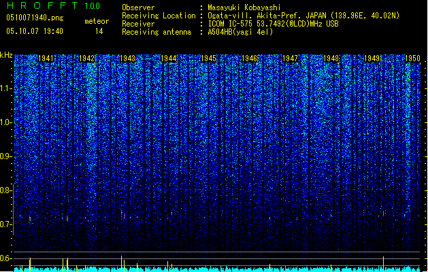Screen dimensions: 428x272
Task: Click the Observer label
Action: 138,7
